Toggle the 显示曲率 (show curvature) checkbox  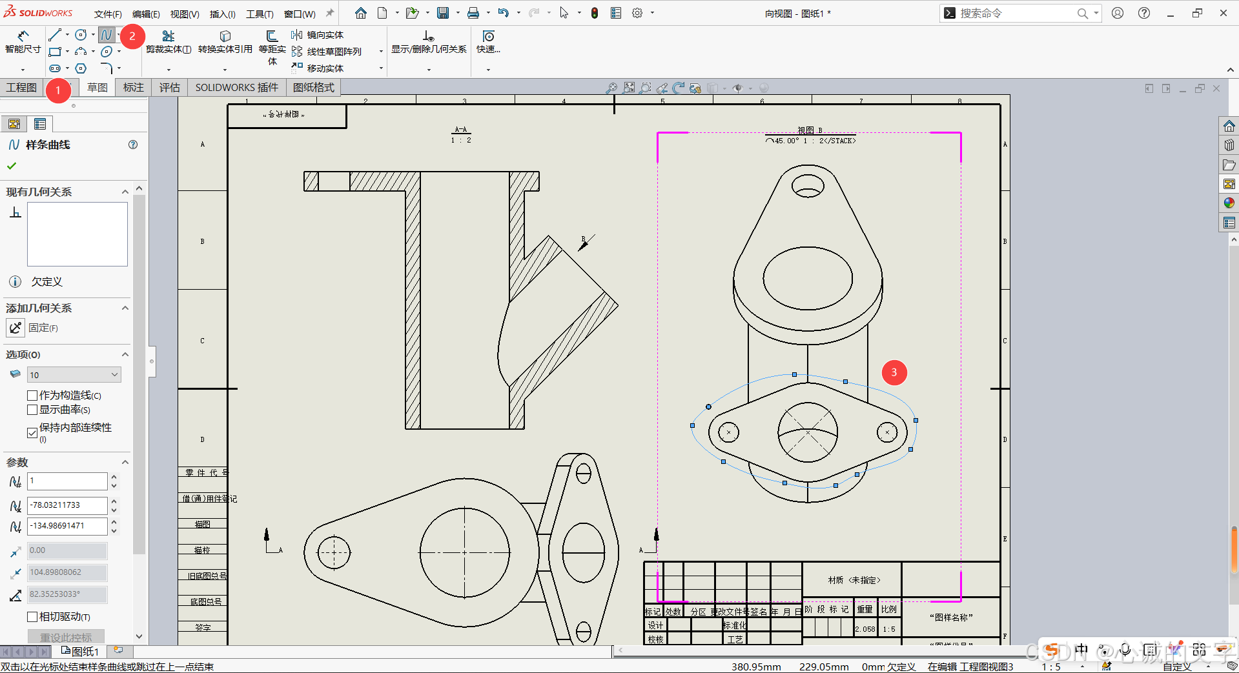tap(32, 410)
